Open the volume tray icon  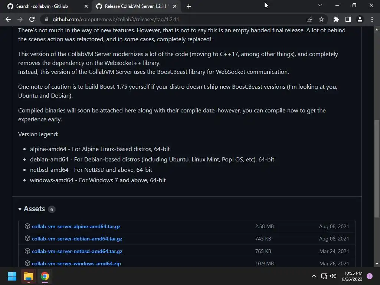tap(333, 276)
